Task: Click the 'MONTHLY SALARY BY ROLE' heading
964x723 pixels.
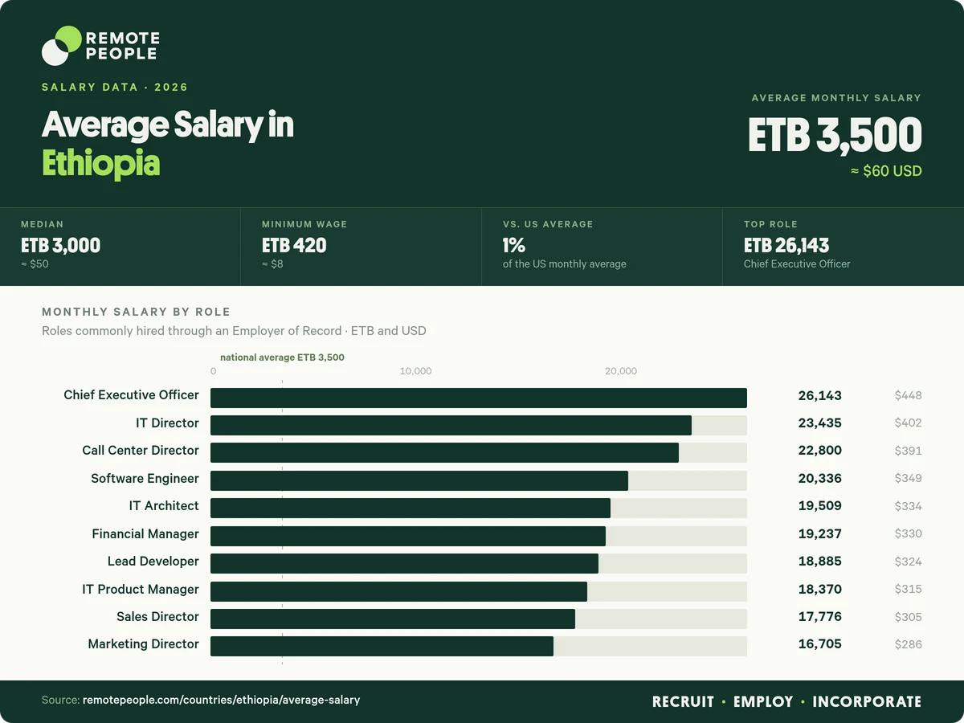Action: click(x=136, y=312)
